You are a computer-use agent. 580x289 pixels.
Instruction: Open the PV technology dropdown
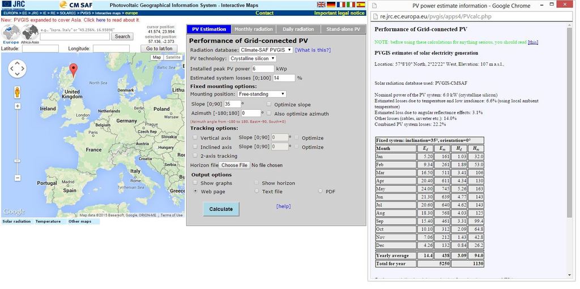253,59
